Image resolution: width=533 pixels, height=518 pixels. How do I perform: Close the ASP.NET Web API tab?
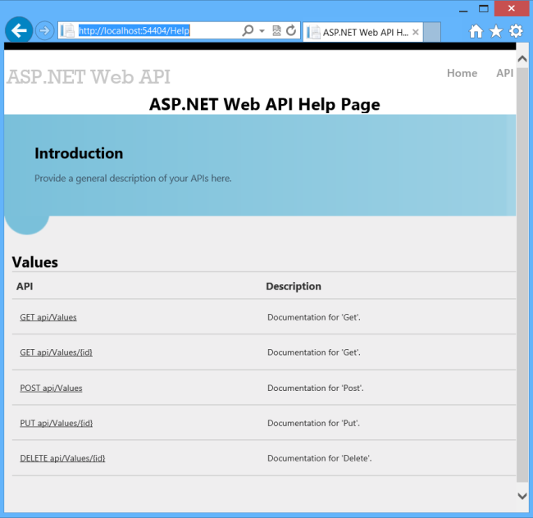tap(416, 33)
